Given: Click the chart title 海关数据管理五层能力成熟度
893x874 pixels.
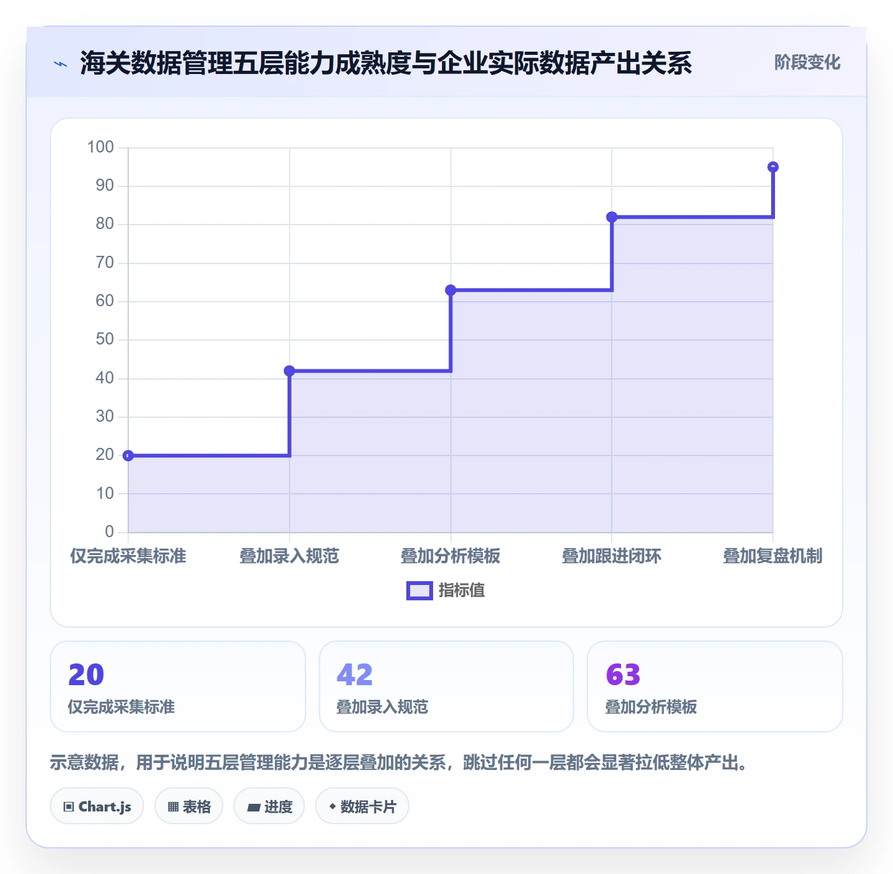Looking at the screenshot, I should 386,63.
